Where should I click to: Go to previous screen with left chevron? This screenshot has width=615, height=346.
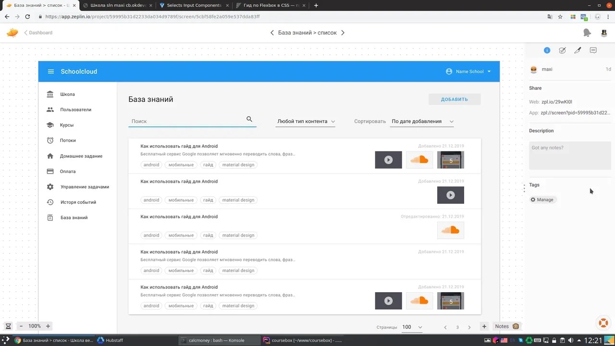[x=272, y=33]
